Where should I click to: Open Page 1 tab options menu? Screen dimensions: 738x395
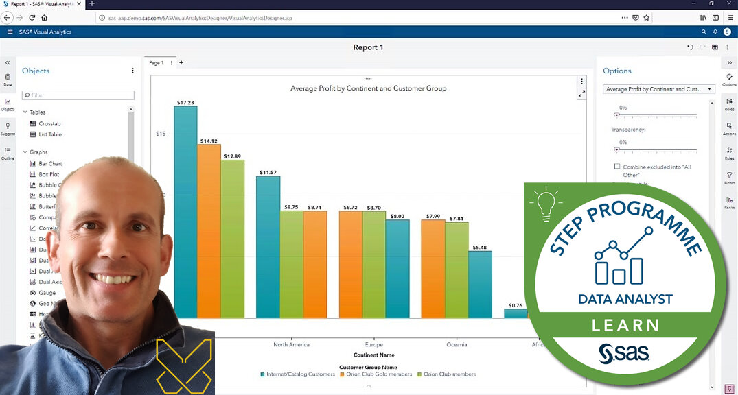172,62
